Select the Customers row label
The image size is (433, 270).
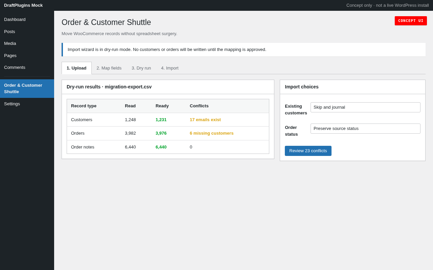point(82,120)
